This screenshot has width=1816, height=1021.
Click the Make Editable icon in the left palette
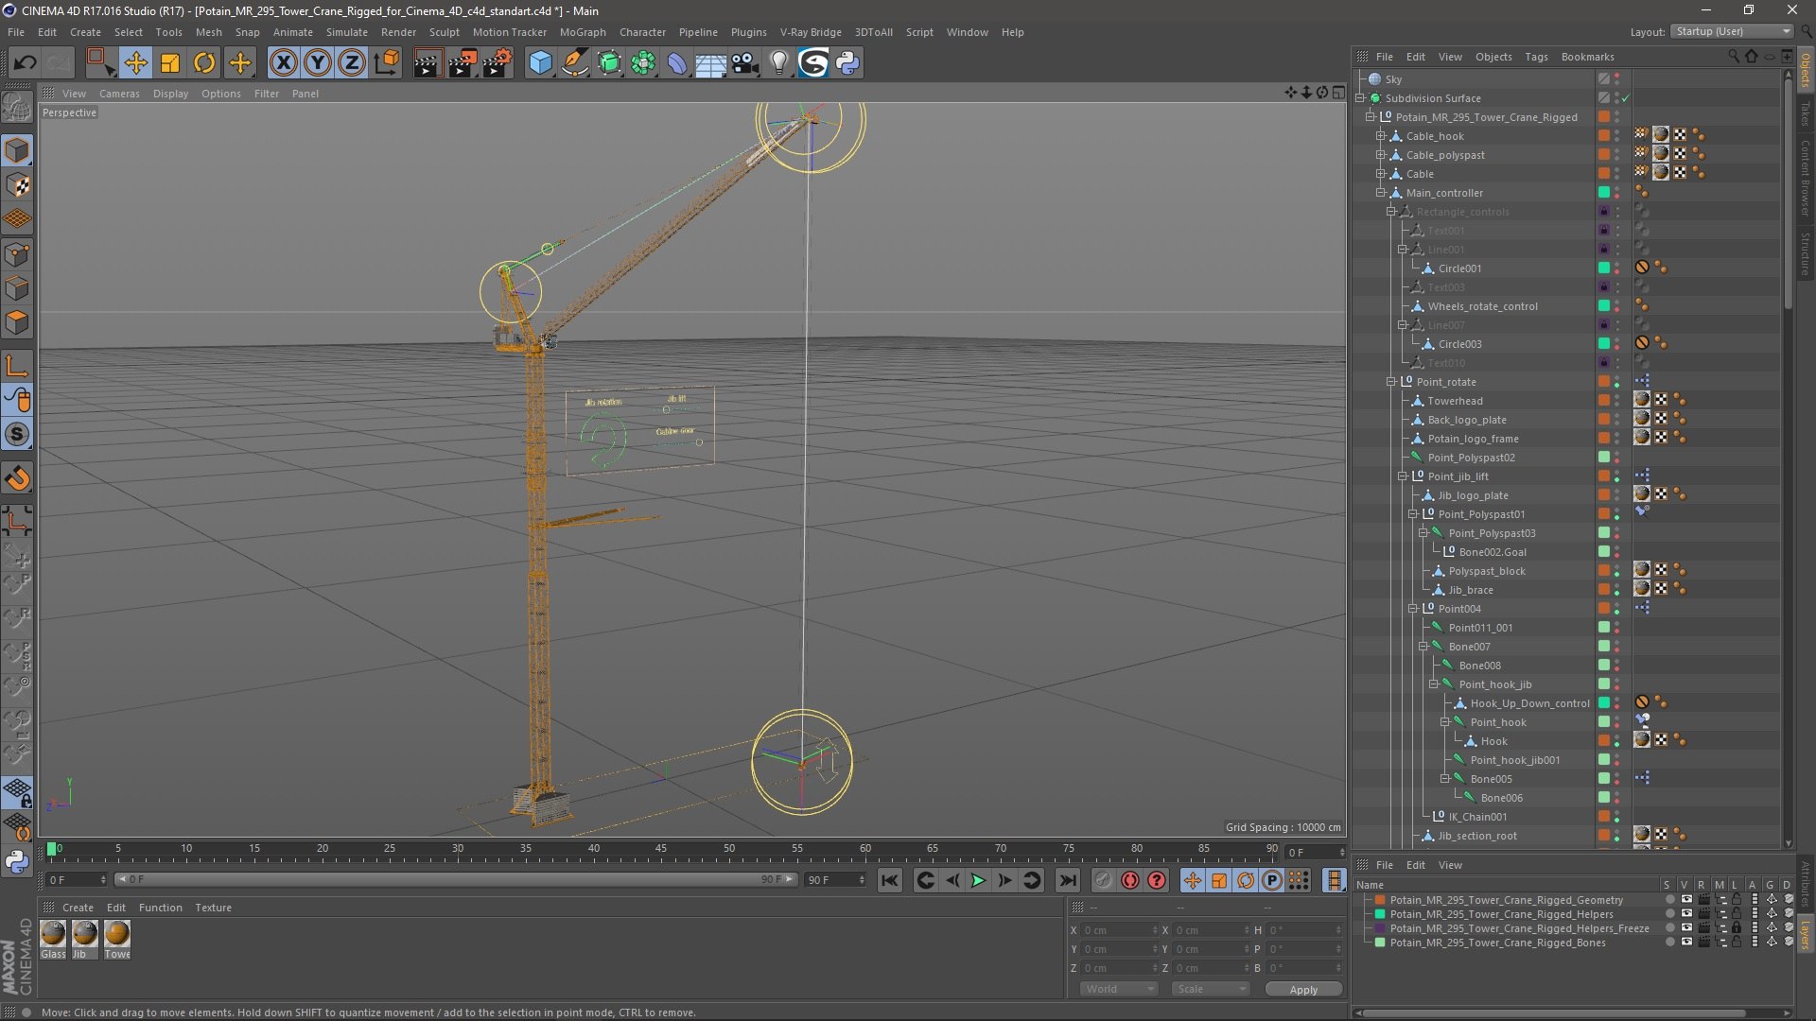[17, 109]
